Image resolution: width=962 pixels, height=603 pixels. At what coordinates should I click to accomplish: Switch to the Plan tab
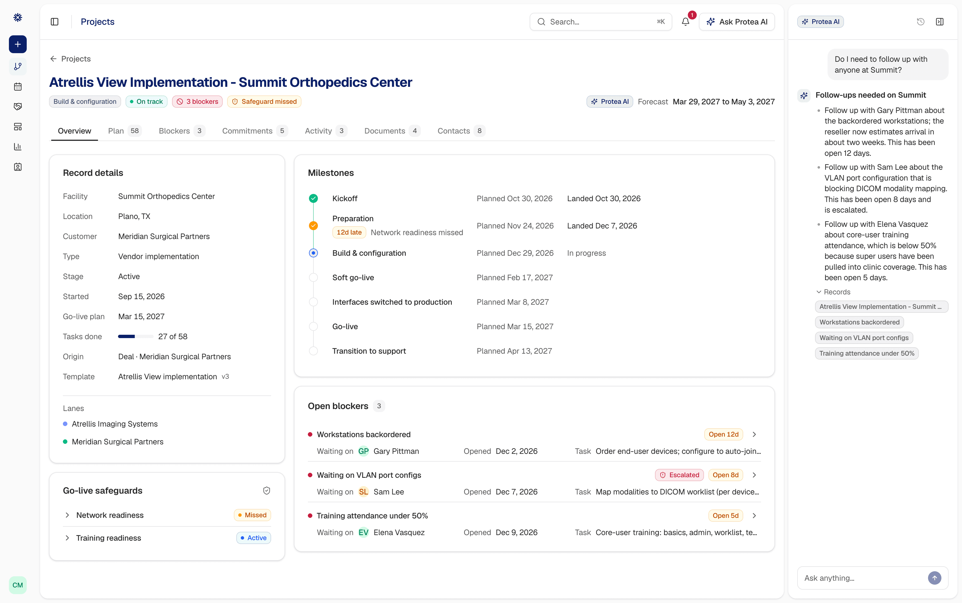tap(125, 131)
